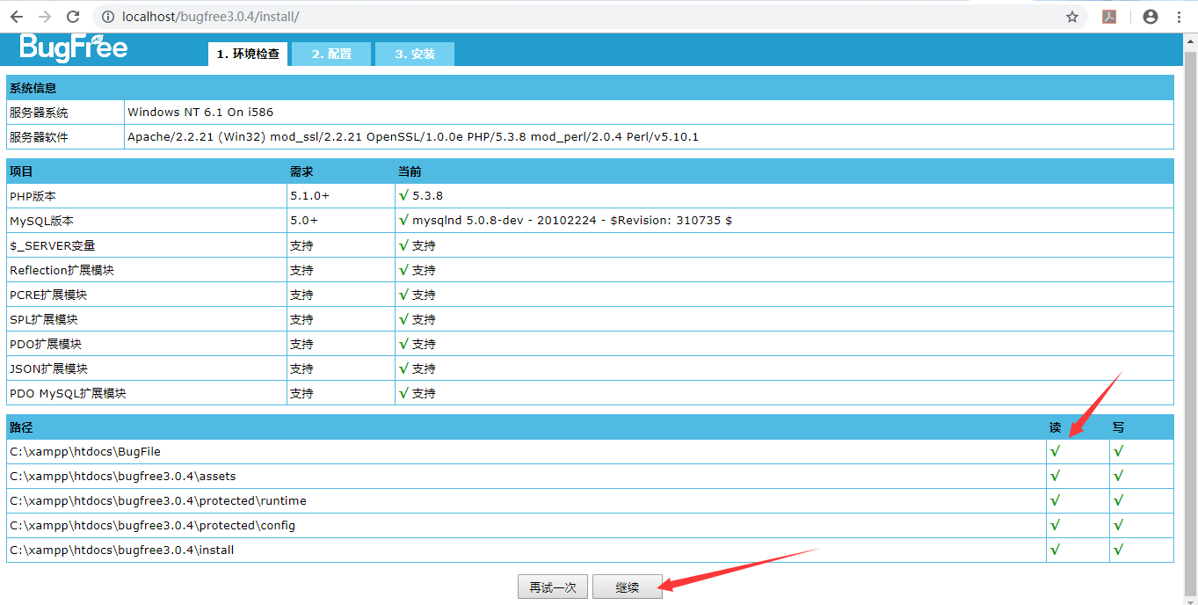The width and height of the screenshot is (1198, 605).
Task: Click the green write checkmark for install path
Action: pyautogui.click(x=1119, y=549)
